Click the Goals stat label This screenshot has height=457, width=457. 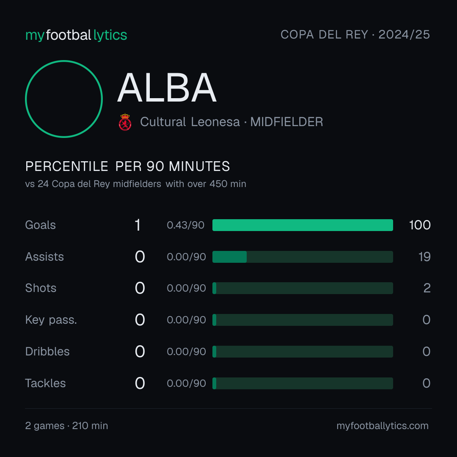(x=40, y=225)
